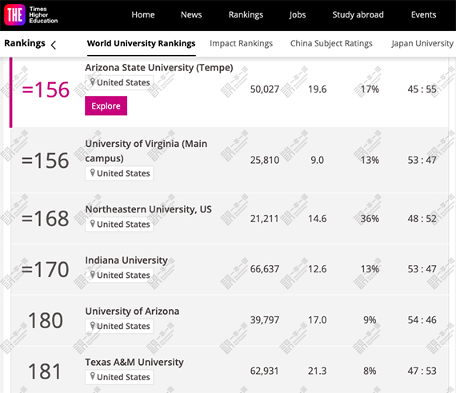Click the 48 : 52 gender ratio value

422,218
